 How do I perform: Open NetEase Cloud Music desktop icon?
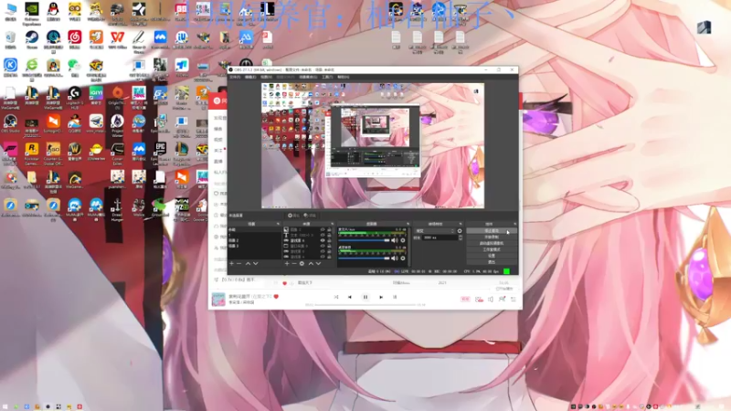(x=75, y=39)
